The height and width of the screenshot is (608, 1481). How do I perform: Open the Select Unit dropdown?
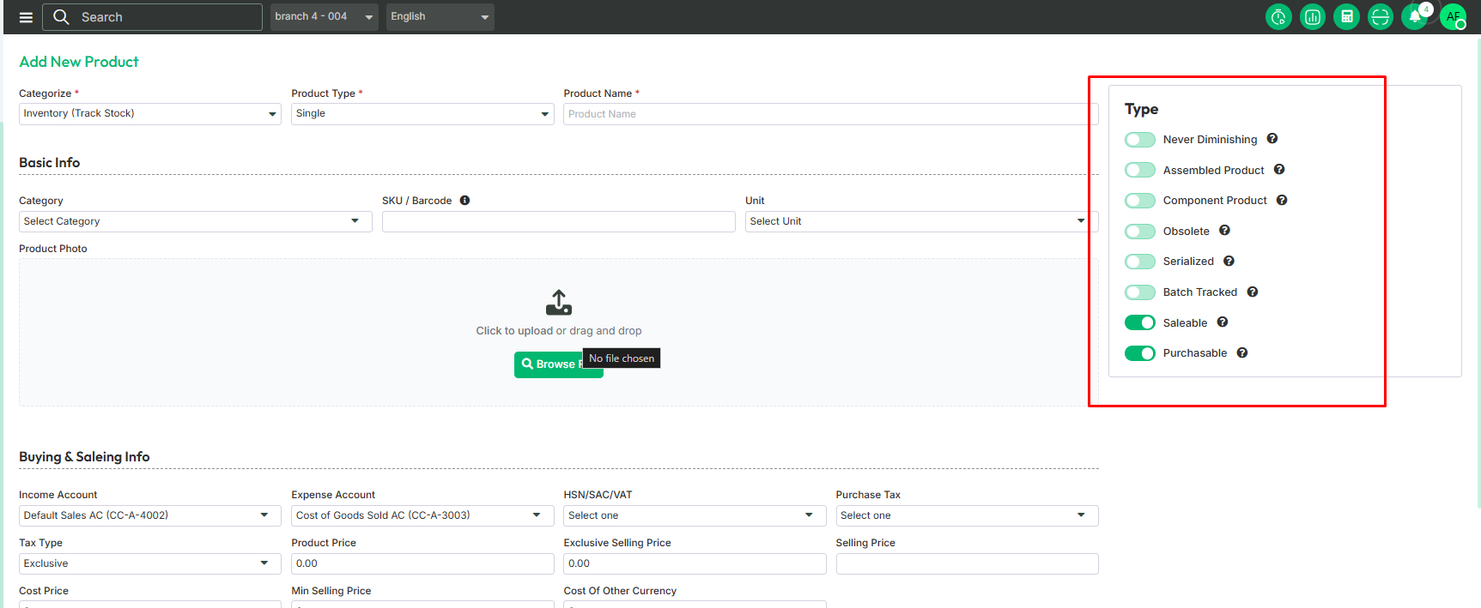[x=917, y=221]
